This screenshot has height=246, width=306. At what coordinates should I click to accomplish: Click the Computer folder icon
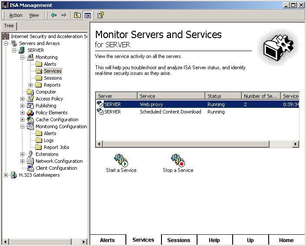point(30,92)
